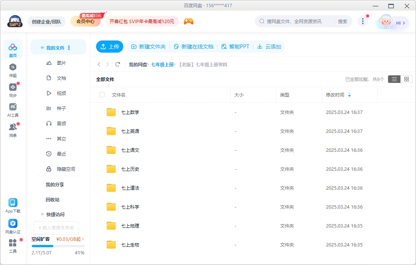
Task: Click the Hi user avatar
Action: [x=392, y=22]
